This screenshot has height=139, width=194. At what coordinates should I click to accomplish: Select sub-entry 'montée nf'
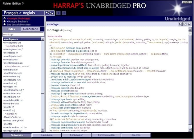click(x=12, y=114)
